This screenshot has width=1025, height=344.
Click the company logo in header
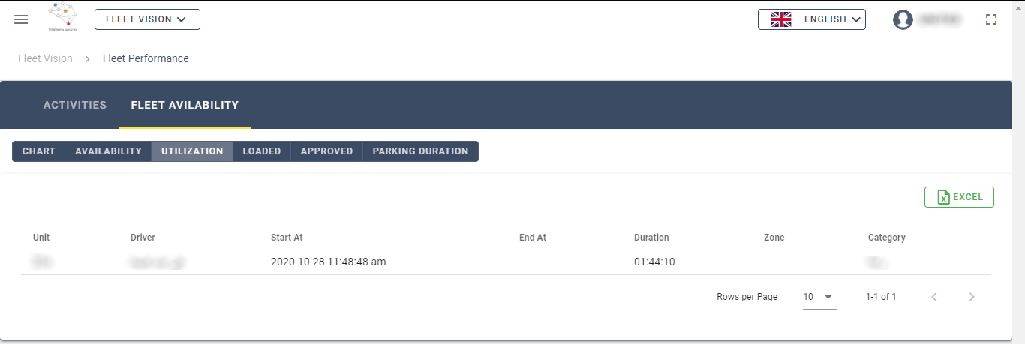(x=66, y=19)
